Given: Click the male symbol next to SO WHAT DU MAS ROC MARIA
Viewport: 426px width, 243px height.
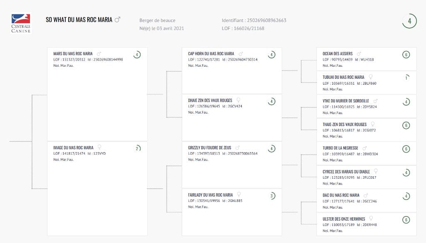Looking at the screenshot, I should [x=117, y=19].
